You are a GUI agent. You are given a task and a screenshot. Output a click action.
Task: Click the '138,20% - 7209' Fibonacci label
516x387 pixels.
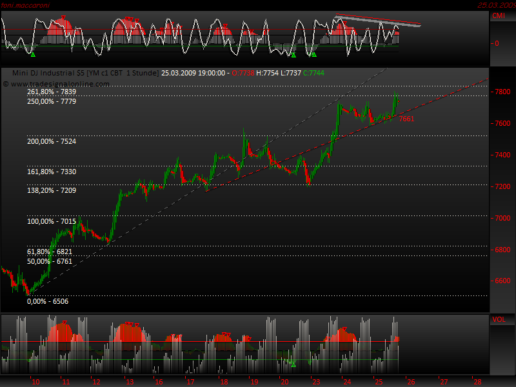click(52, 190)
